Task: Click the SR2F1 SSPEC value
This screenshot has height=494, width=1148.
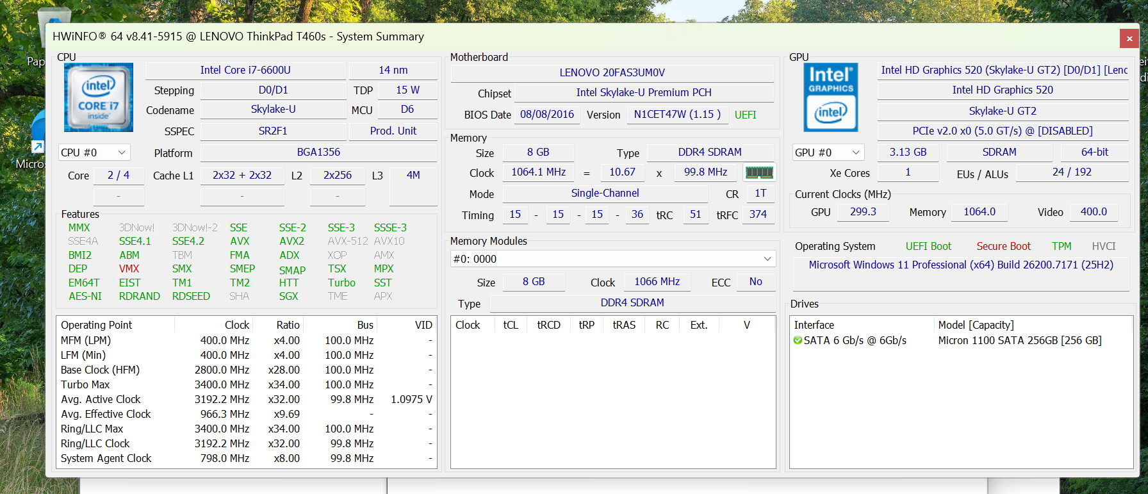Action: tap(273, 131)
